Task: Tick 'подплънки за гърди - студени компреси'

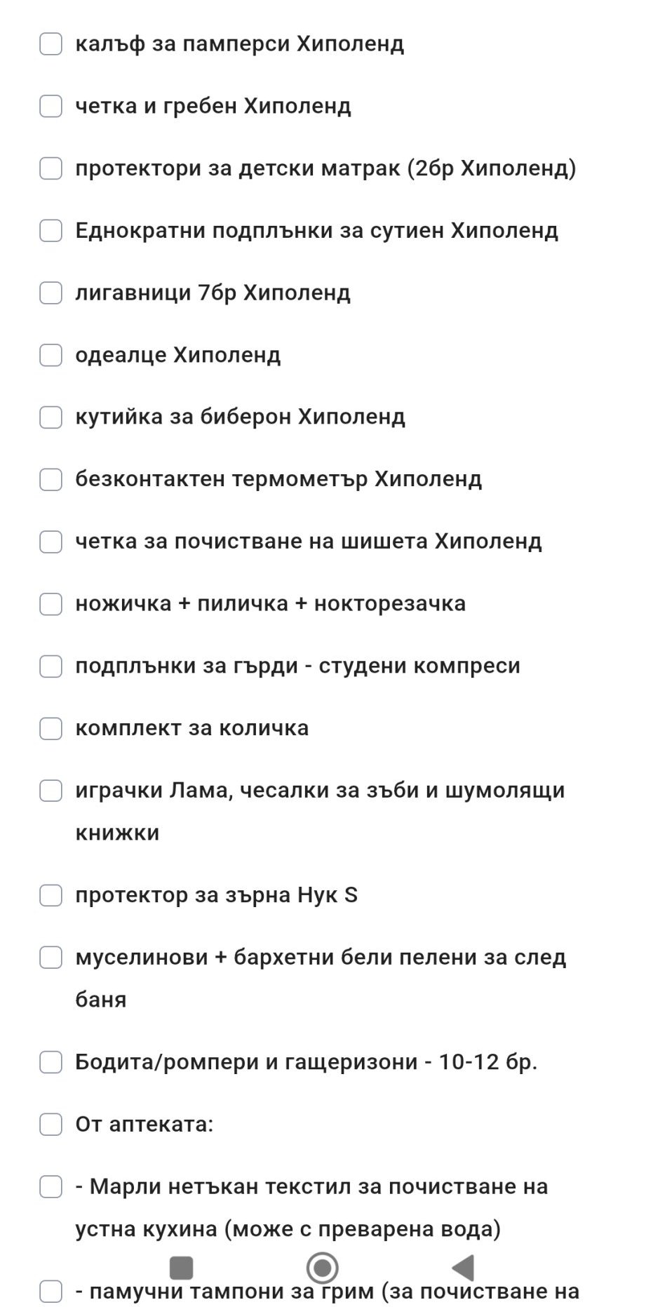Action: pos(51,666)
